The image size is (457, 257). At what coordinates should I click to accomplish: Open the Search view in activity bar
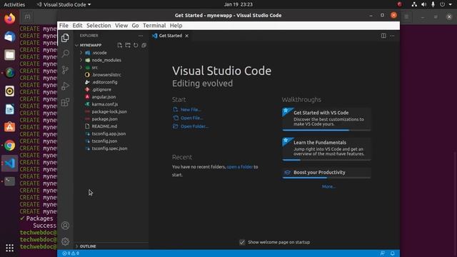[x=65, y=54]
